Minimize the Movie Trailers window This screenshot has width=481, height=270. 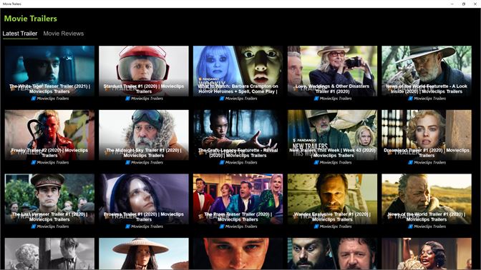pyautogui.click(x=452, y=4)
